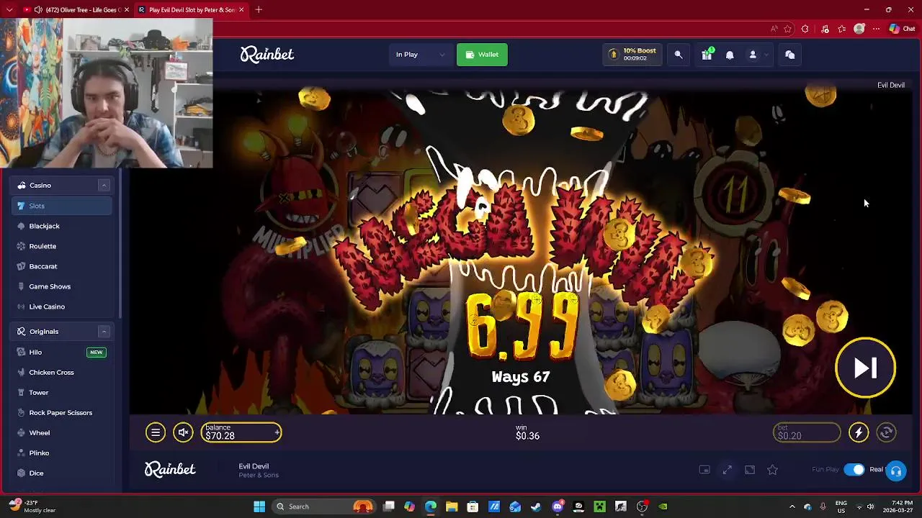
Task: Skip the Mega Win animation
Action: 865,368
